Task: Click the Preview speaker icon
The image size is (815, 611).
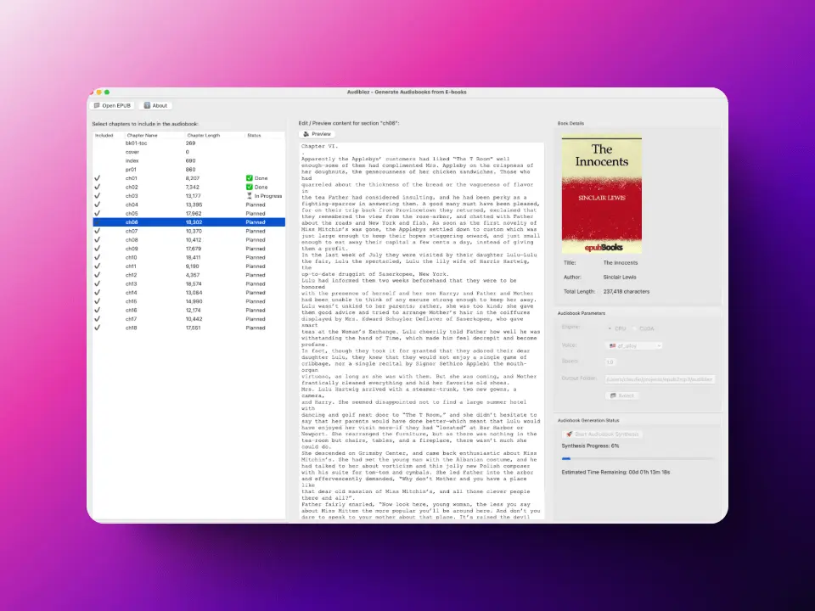Action: [306, 134]
